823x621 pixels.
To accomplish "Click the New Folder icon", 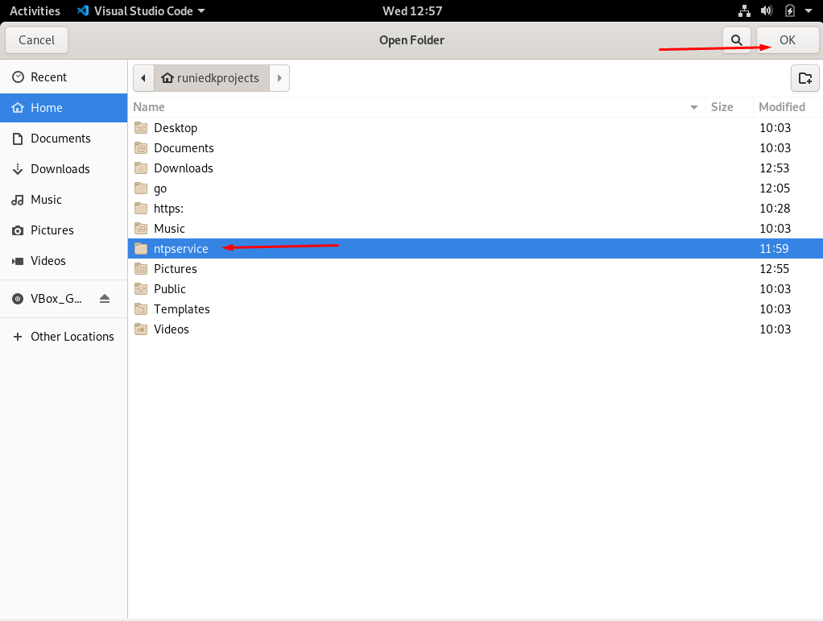I will 804,77.
